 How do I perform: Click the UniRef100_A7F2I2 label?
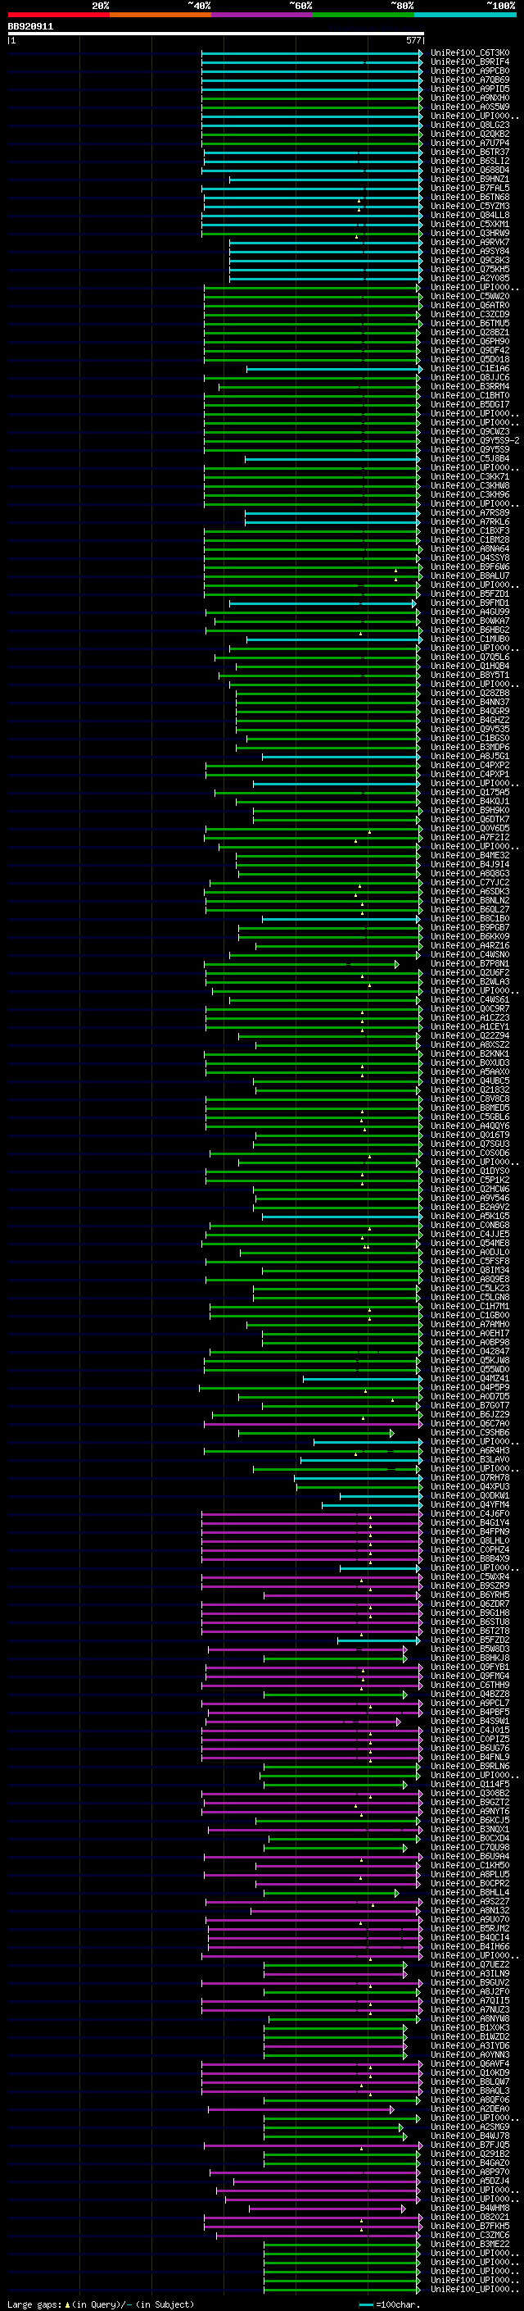[x=470, y=838]
